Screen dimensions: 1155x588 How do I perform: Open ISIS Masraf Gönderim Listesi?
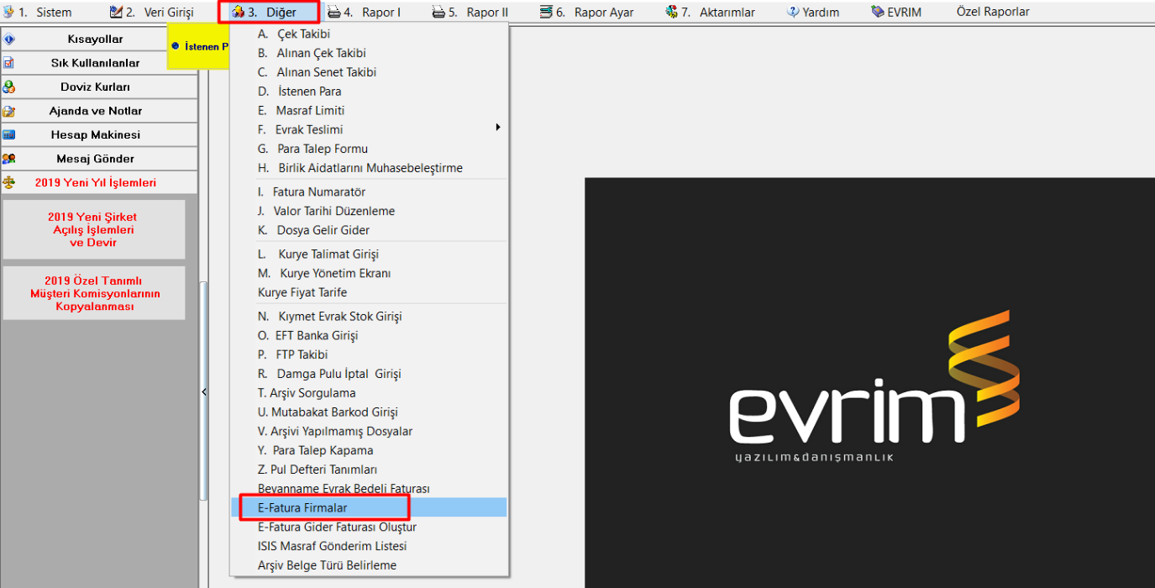coord(370,546)
